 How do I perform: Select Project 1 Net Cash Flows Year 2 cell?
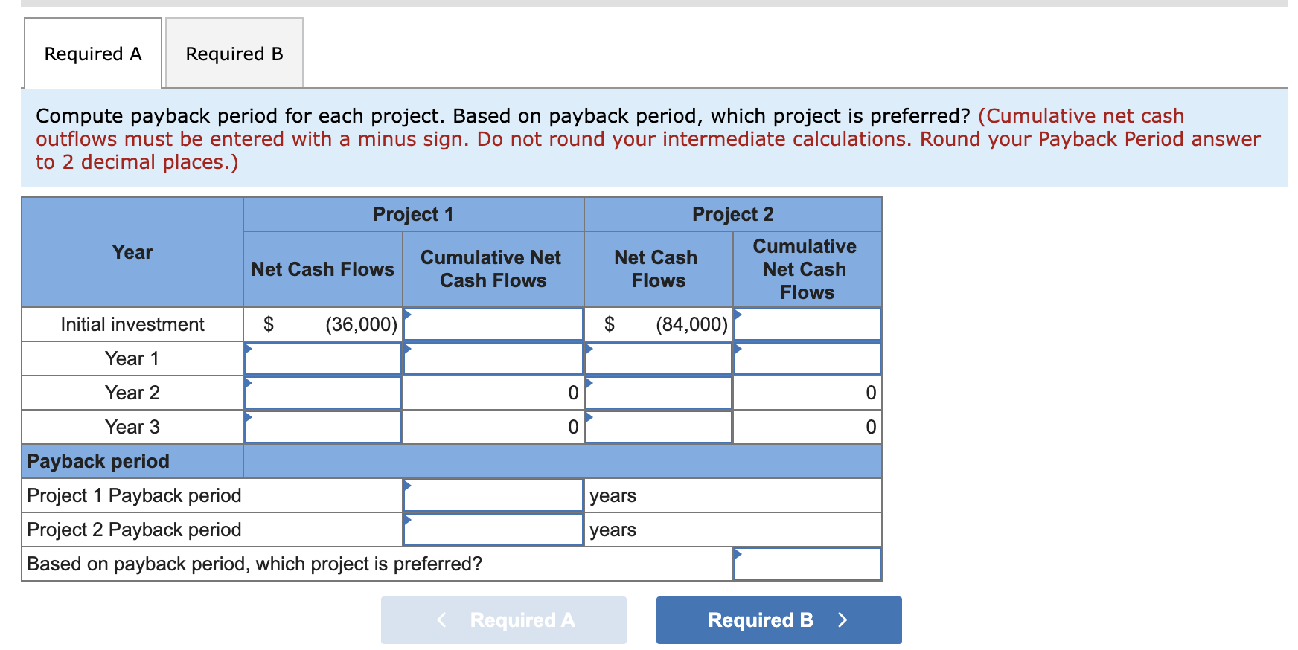pyautogui.click(x=323, y=393)
